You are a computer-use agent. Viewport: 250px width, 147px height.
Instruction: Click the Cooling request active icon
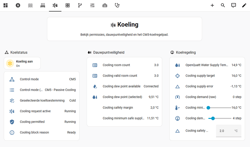coord(12,111)
